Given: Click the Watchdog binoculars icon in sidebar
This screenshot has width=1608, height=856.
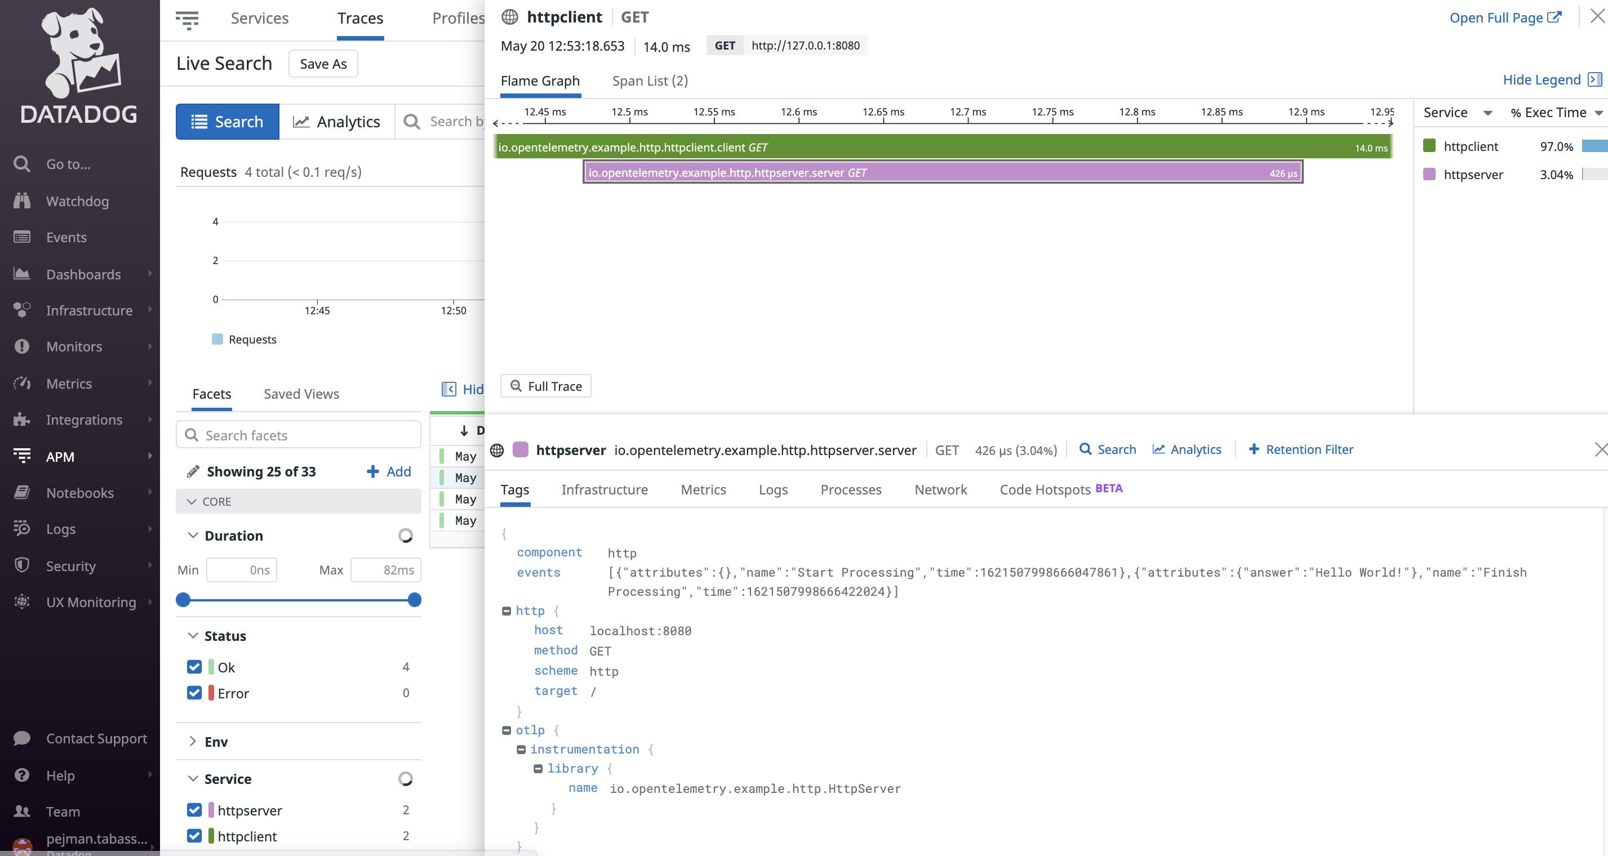Looking at the screenshot, I should pos(22,200).
